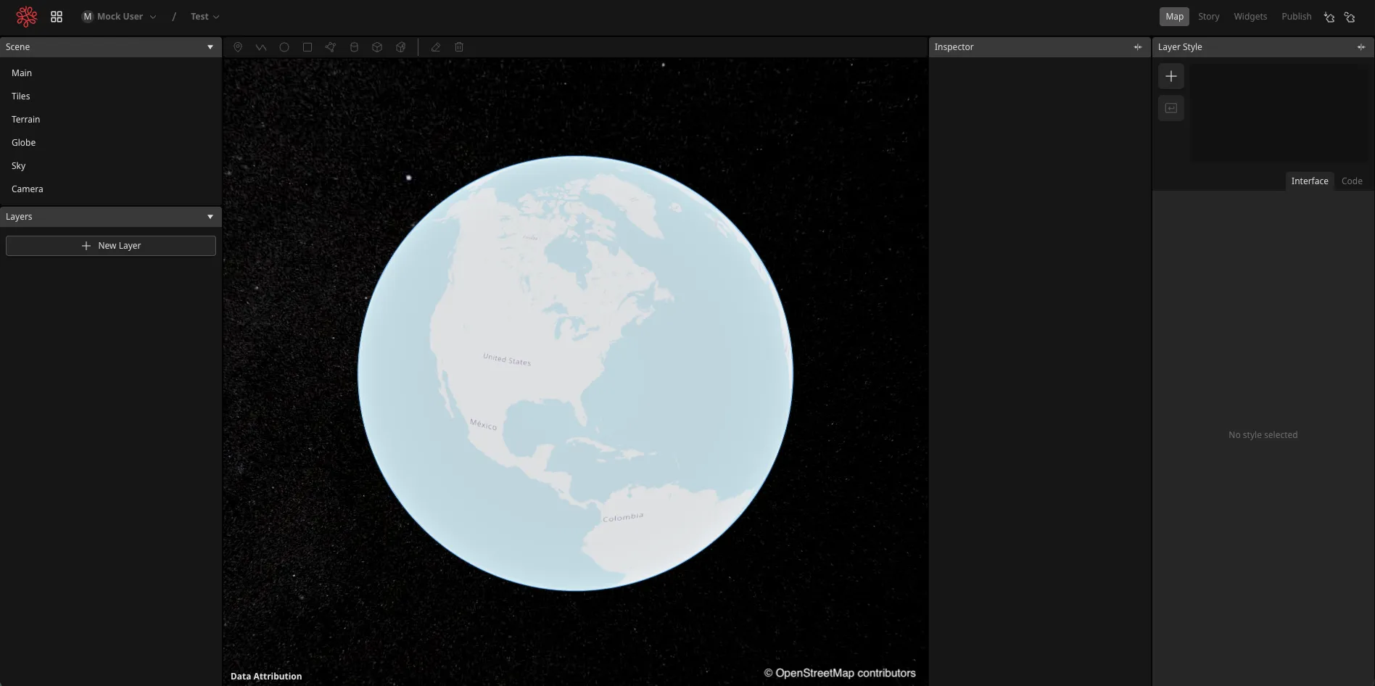
Task: Select the Sky scene item
Action: 111,166
